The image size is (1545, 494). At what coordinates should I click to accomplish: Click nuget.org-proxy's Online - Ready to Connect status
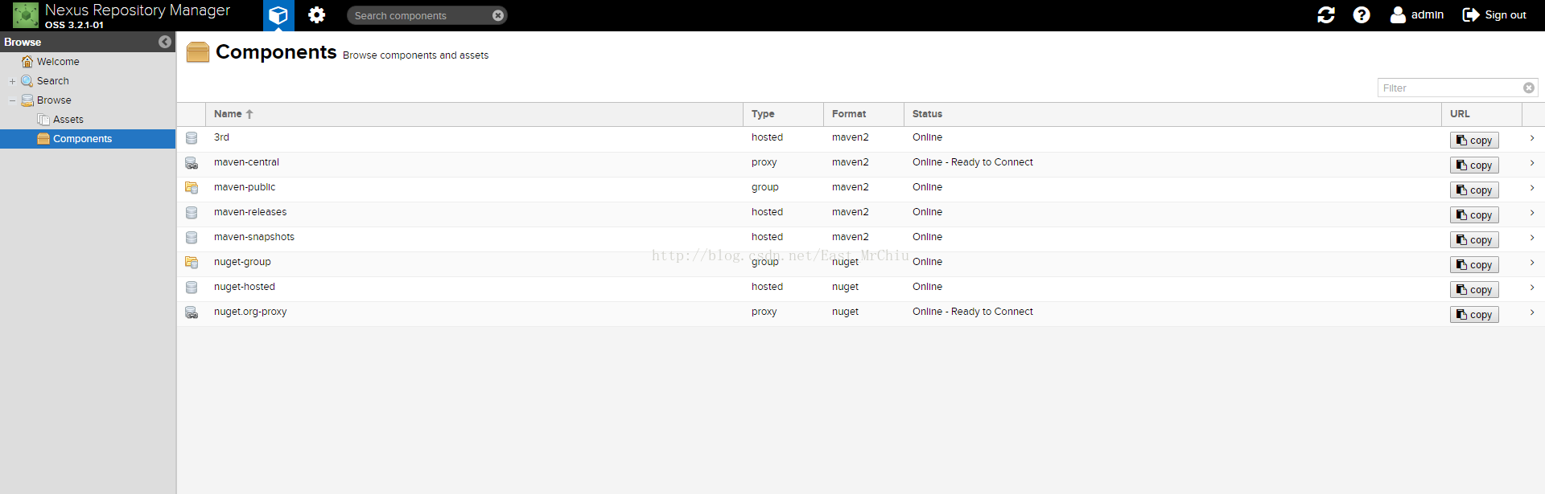click(x=972, y=312)
